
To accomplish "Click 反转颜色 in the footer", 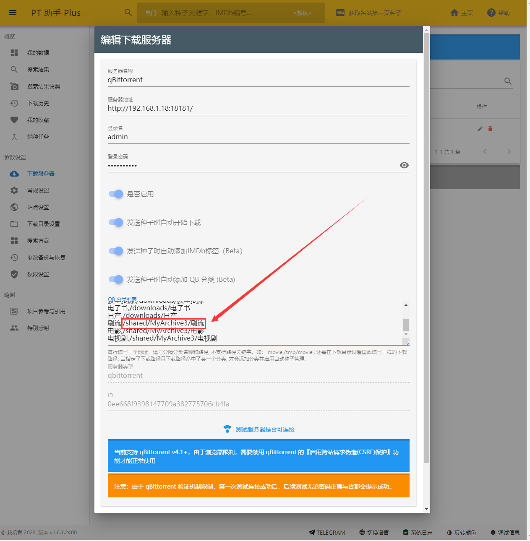I will 461,533.
